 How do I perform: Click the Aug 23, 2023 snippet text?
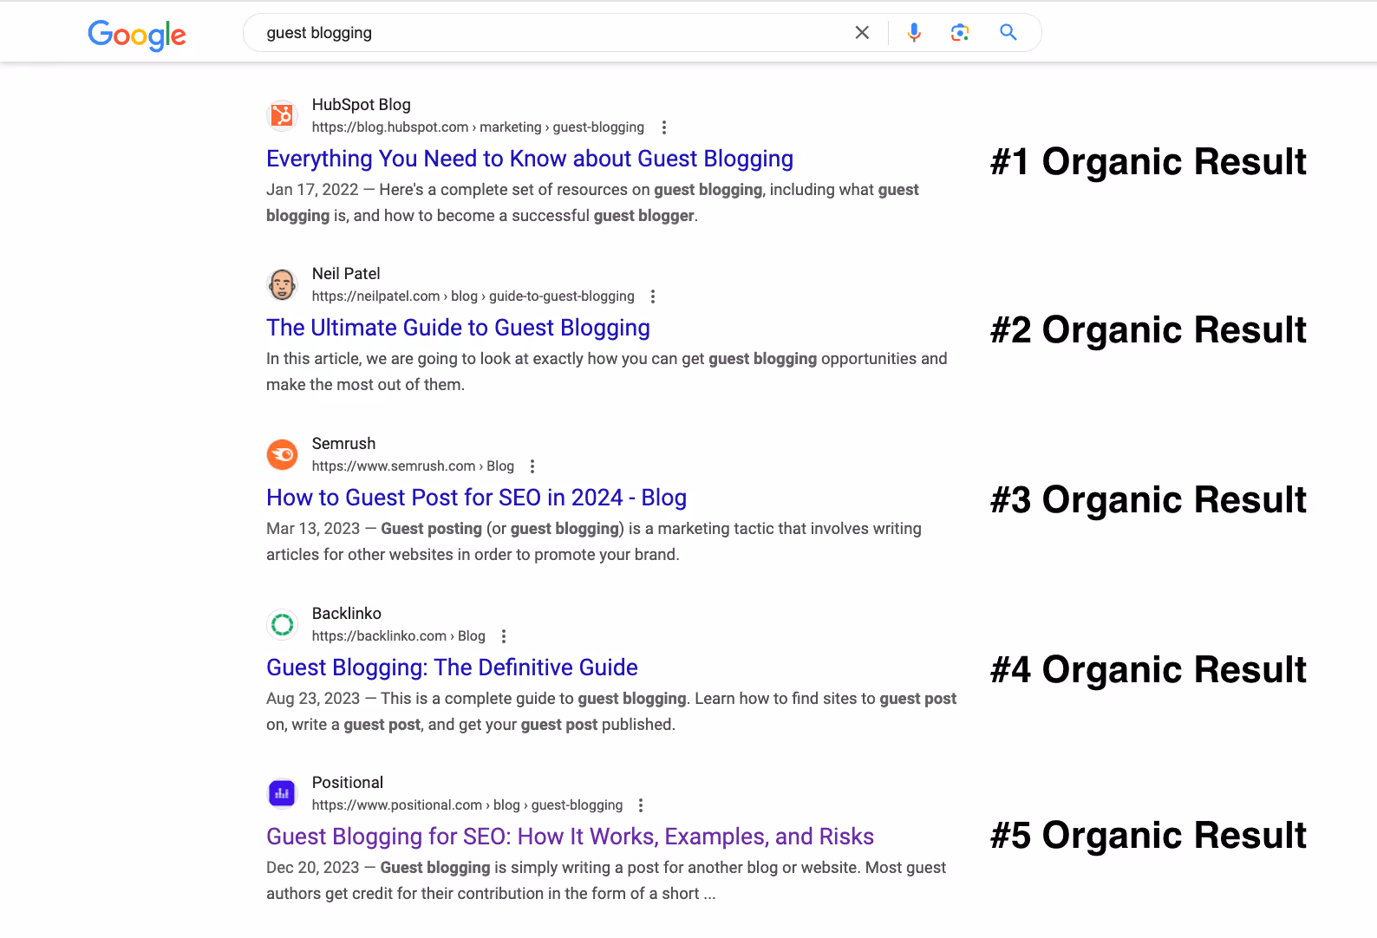pos(611,712)
